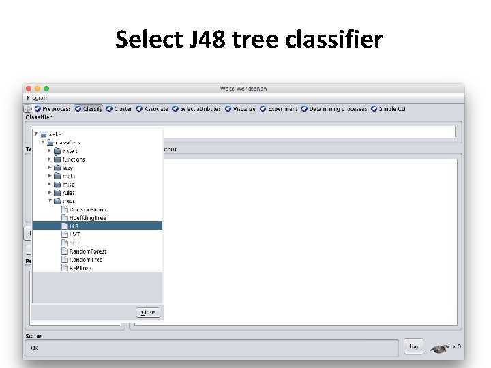Image resolution: width=491 pixels, height=368 pixels.
Task: Expand the meta folder arrow
Action: (50, 176)
